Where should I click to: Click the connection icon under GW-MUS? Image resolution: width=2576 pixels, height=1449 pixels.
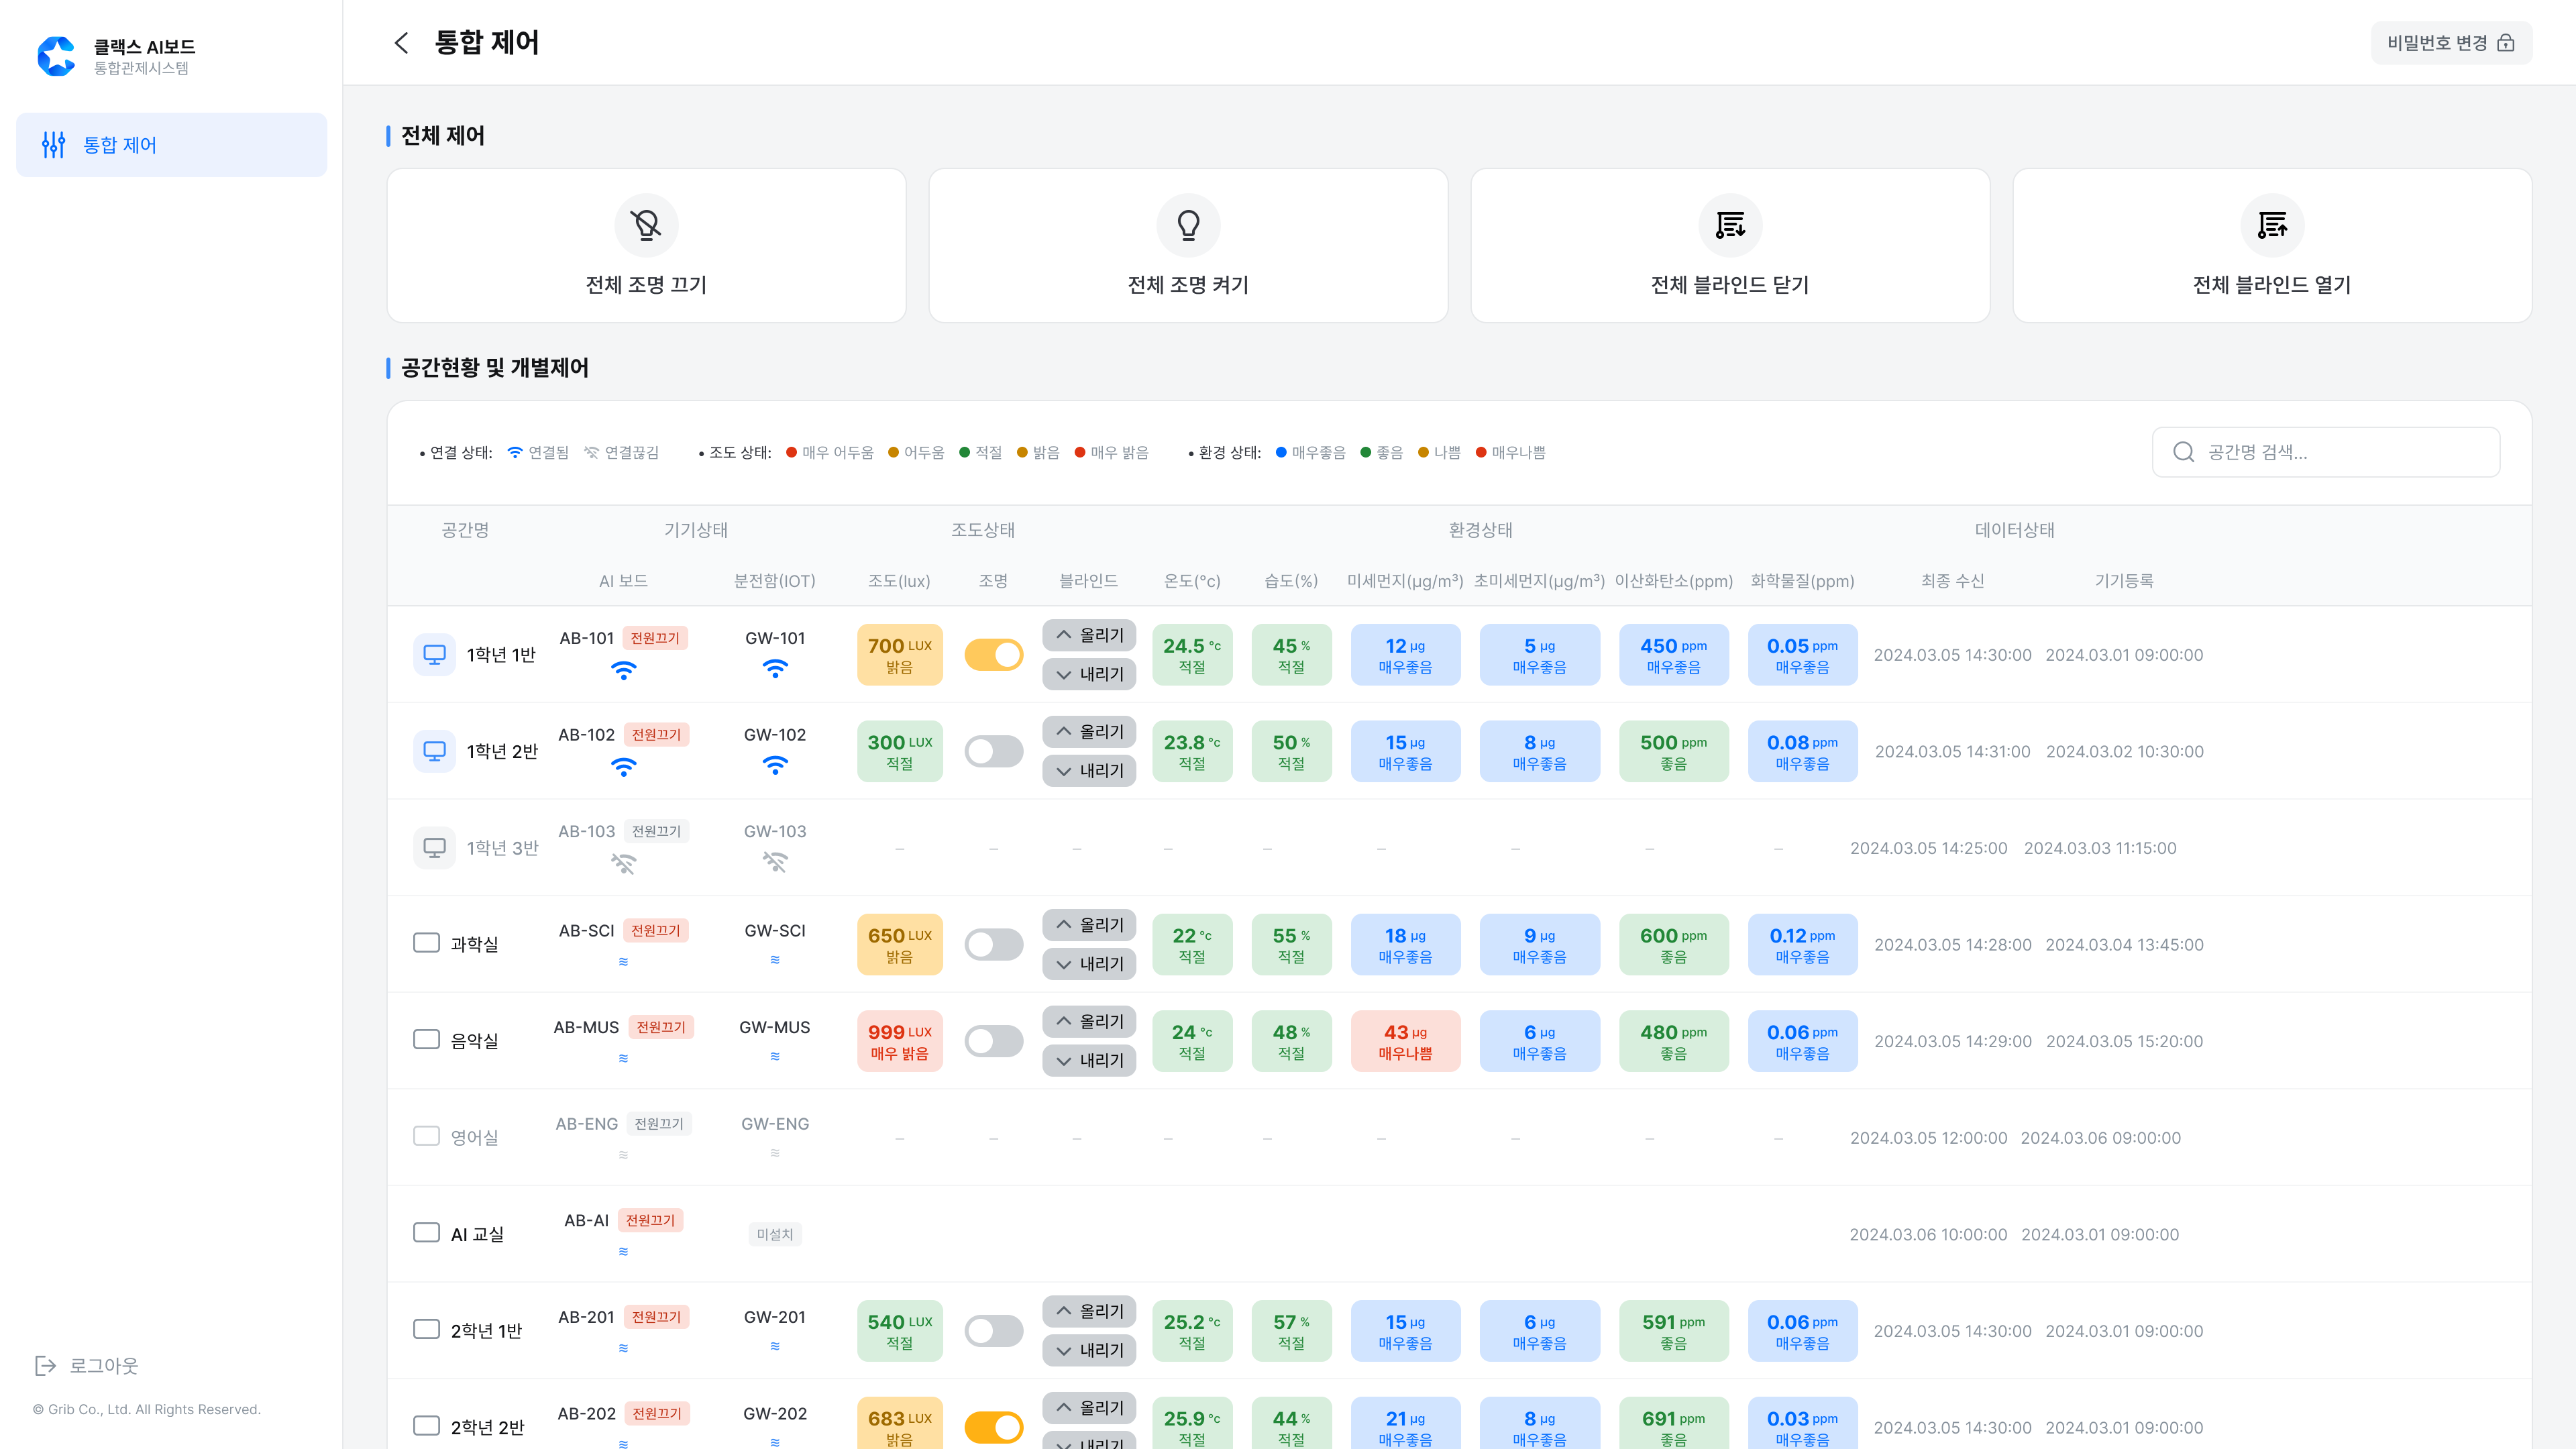pyautogui.click(x=775, y=1056)
